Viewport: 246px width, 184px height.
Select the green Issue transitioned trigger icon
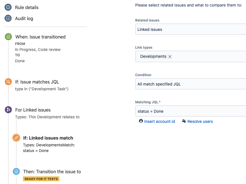tap(8, 37)
